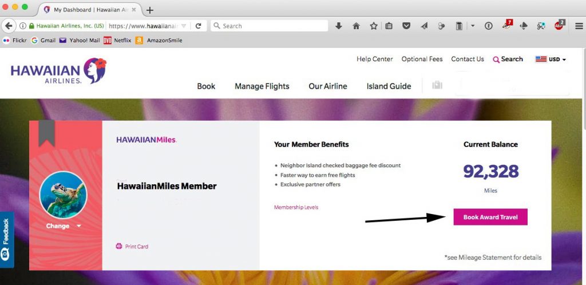The height and width of the screenshot is (285, 586).
Task: Open the Yahoo! Mail bookmark
Action: 80,40
